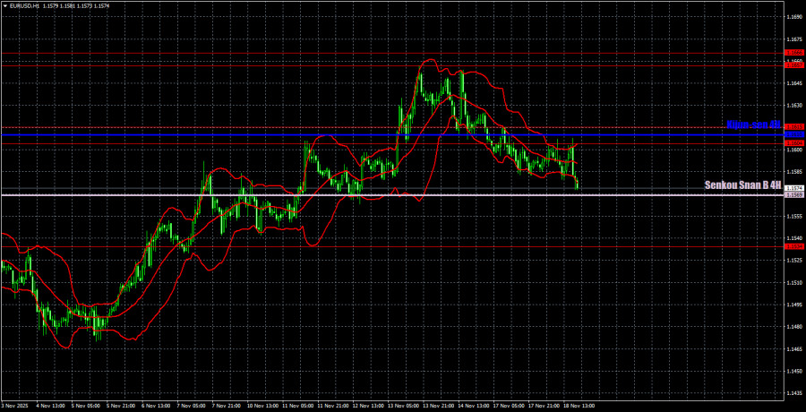This screenshot has width=806, height=412.
Task: Click the 7 Nov 05:00 time label
Action: (x=190, y=407)
